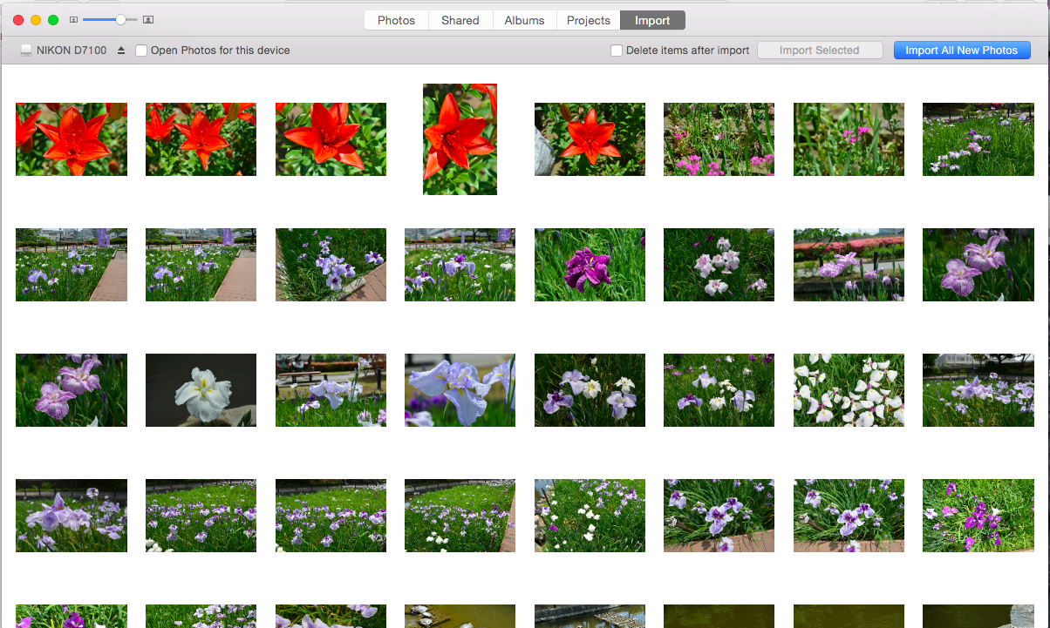This screenshot has height=628, width=1050.
Task: Select the Projects tab
Action: pos(589,20)
